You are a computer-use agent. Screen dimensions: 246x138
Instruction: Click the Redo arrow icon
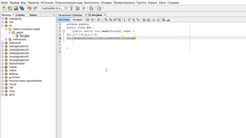pos(35,8)
